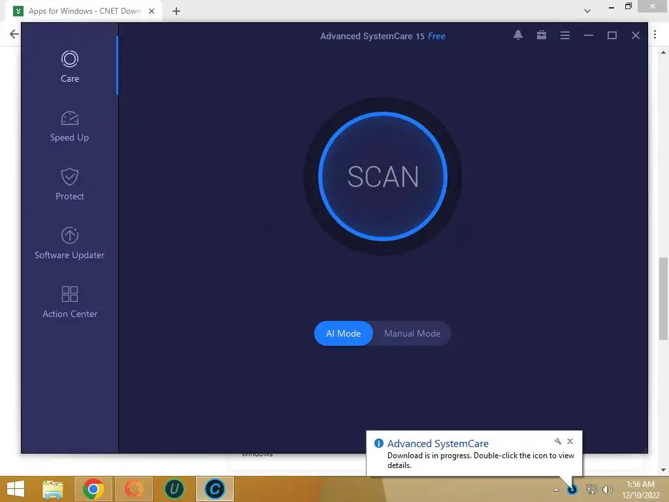Open the Action Center section

coord(69,302)
